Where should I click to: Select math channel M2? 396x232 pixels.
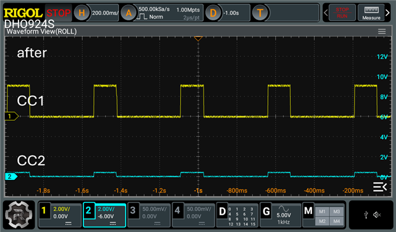[322, 221]
